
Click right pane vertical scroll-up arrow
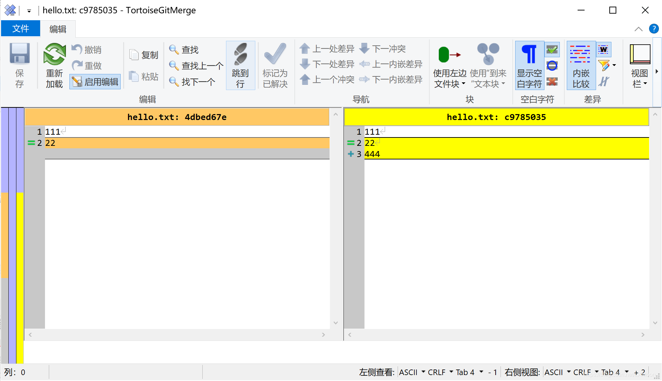pyautogui.click(x=655, y=114)
